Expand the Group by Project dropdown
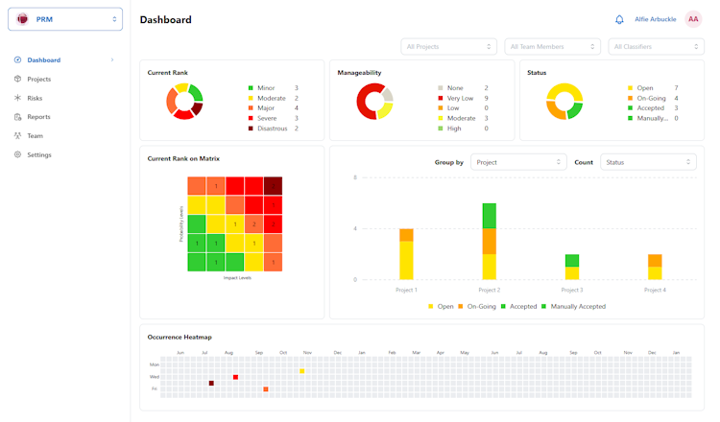 (518, 162)
